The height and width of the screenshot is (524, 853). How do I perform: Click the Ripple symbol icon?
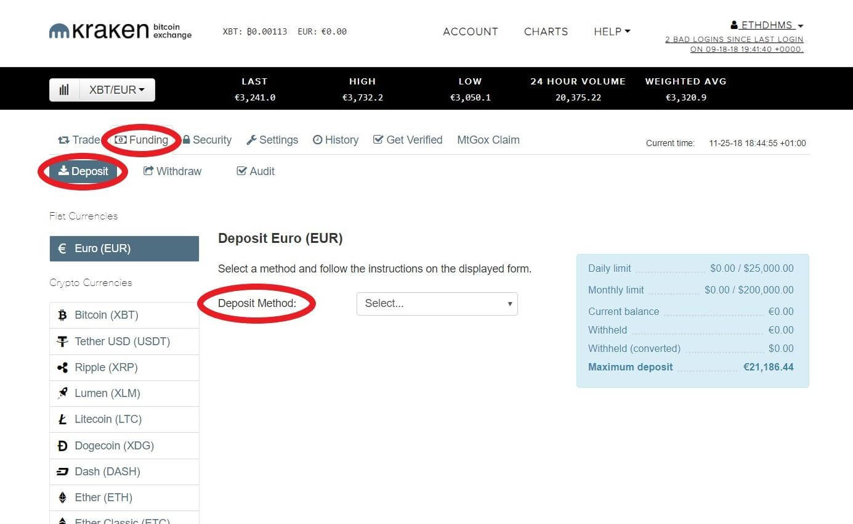pyautogui.click(x=62, y=367)
